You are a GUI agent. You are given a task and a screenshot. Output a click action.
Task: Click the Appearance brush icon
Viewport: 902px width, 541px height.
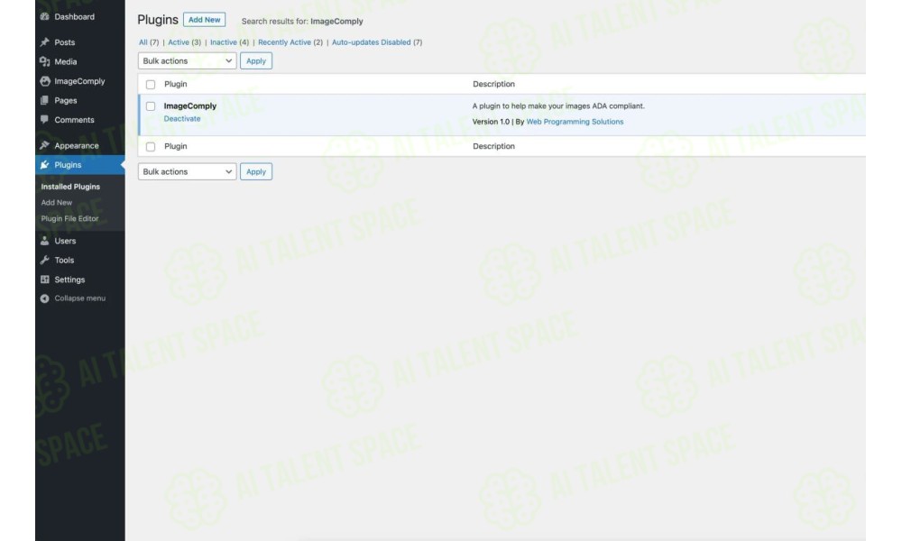click(x=44, y=145)
